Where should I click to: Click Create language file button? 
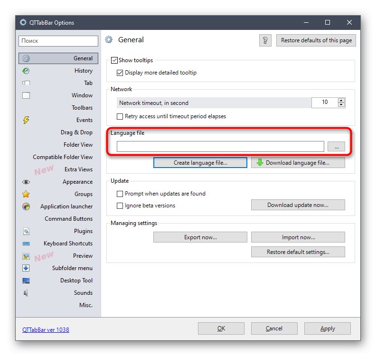pyautogui.click(x=200, y=163)
